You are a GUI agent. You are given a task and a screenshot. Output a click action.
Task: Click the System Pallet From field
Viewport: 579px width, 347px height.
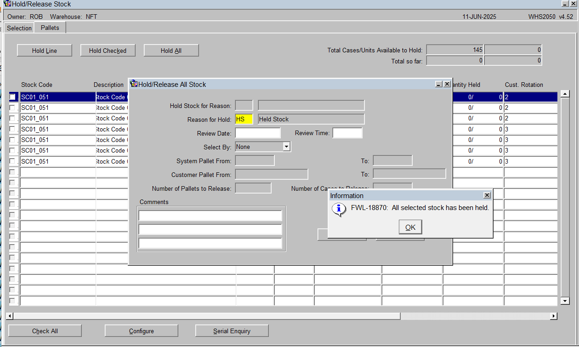point(255,160)
